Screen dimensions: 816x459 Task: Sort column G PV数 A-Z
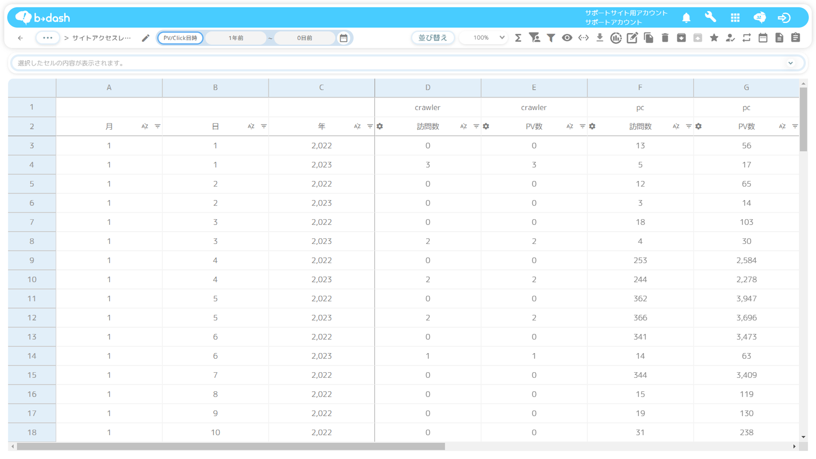pos(782,127)
